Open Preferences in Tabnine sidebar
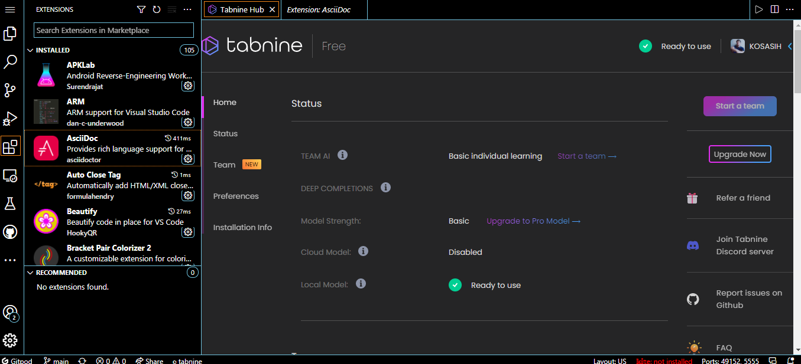 (x=236, y=196)
